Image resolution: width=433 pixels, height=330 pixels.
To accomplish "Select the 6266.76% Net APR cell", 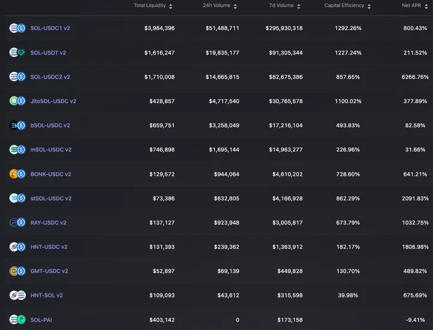I will pos(415,77).
